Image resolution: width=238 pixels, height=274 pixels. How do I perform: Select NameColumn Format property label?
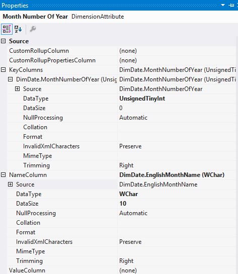click(x=26, y=232)
